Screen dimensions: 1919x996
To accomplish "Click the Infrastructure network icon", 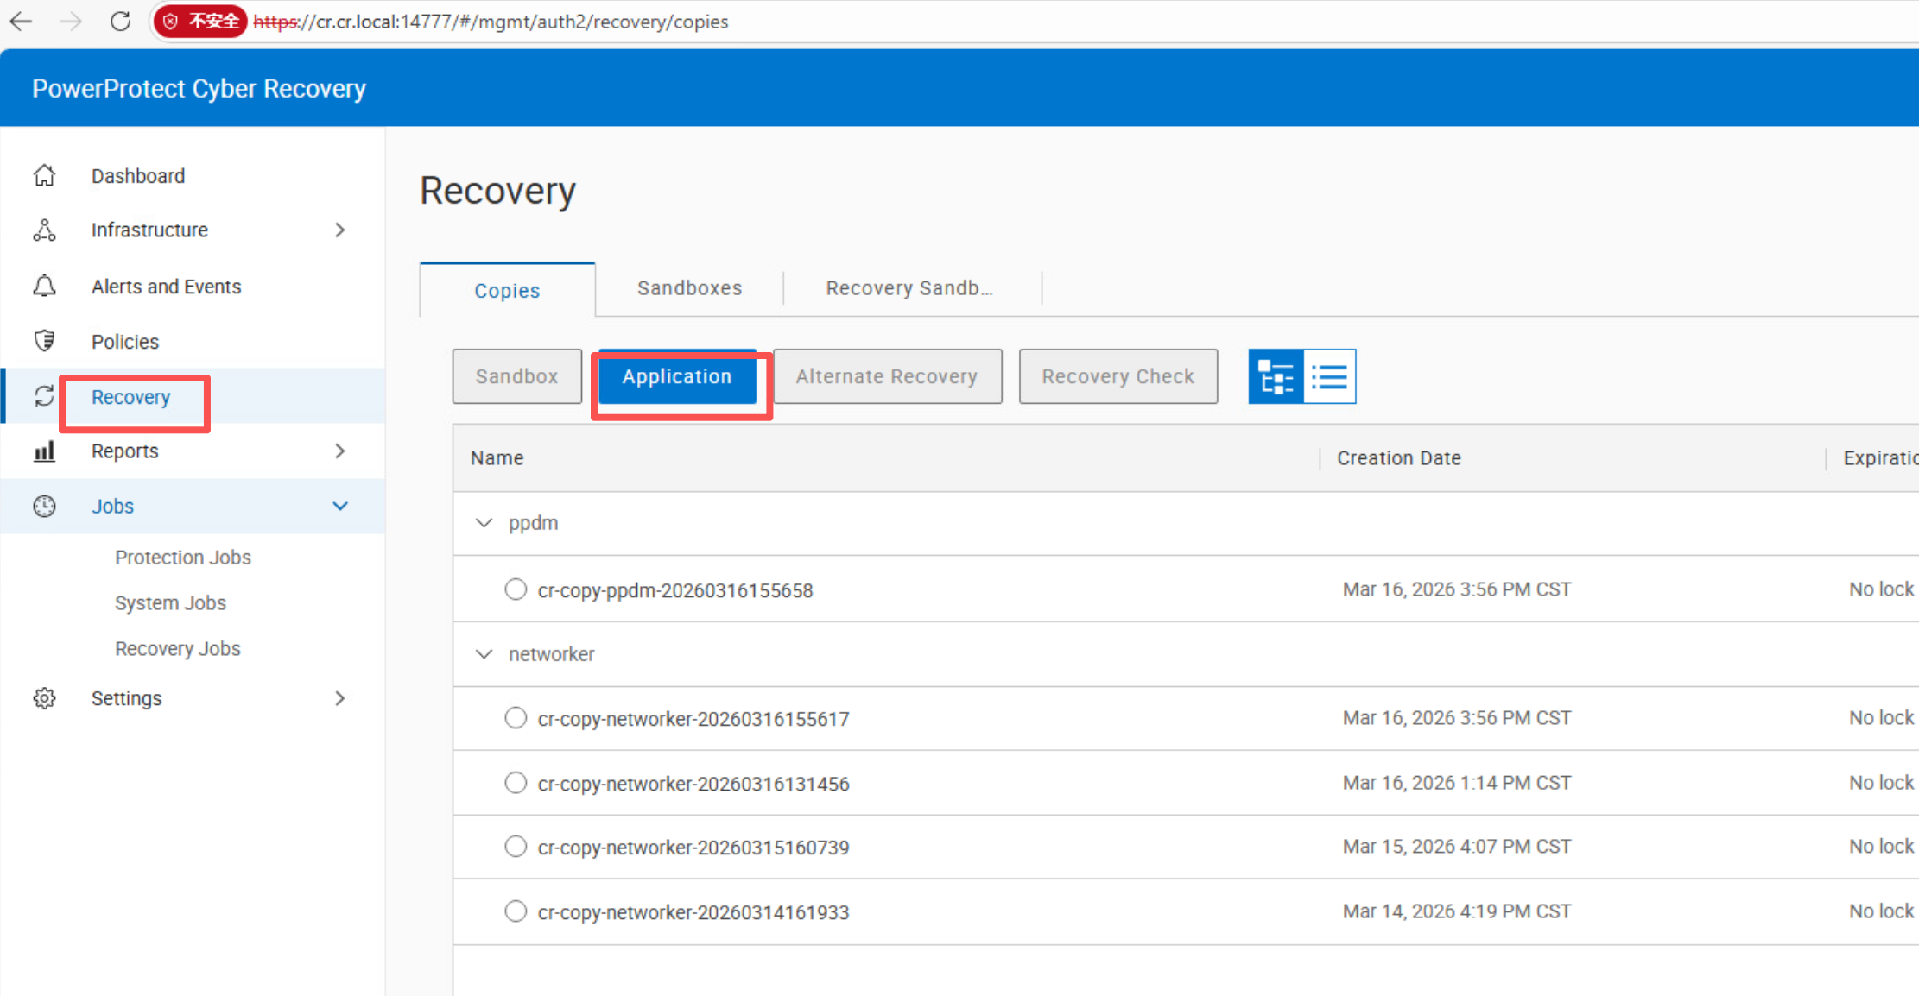I will click(44, 230).
